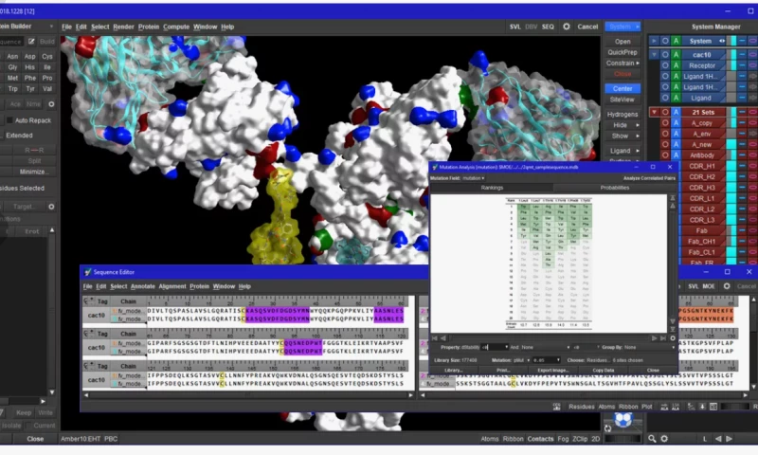758x455 pixels.
Task: Click the blue trackball sphere icon
Action: (x=623, y=419)
